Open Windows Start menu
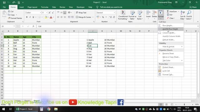 point(3,109)
